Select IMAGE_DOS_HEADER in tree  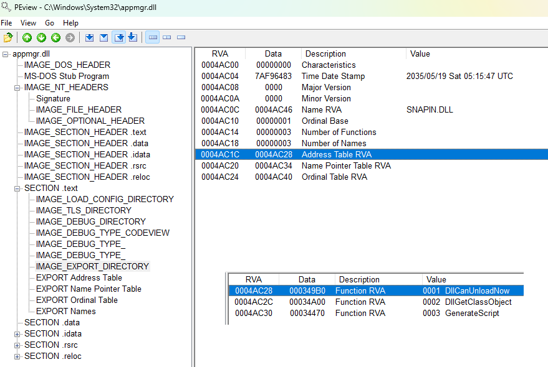click(x=67, y=65)
